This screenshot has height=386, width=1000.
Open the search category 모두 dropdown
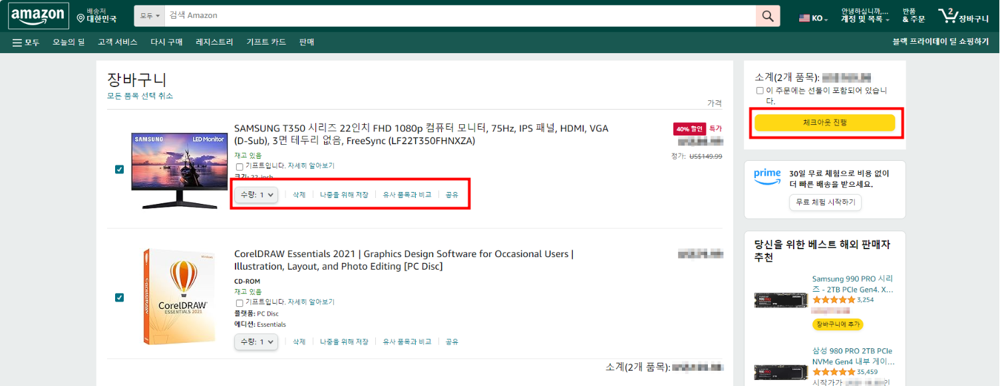click(x=150, y=16)
